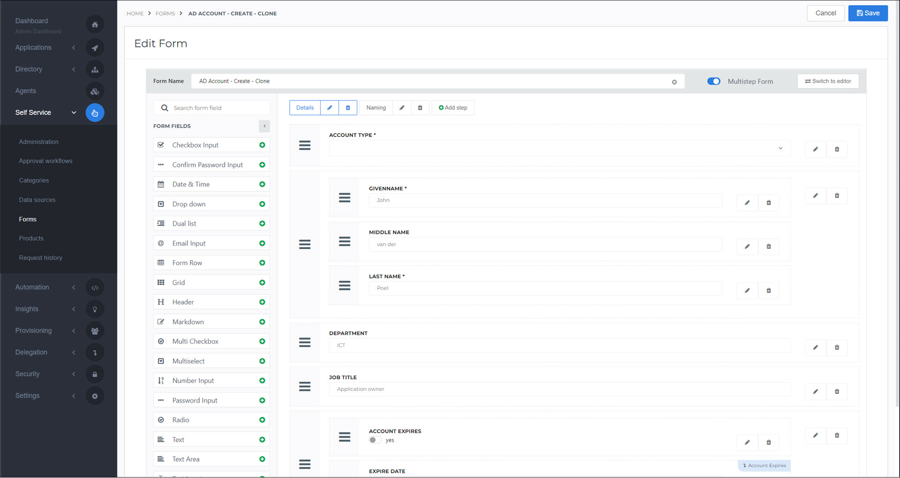Expand the Insights menu
Image resolution: width=900 pixels, height=478 pixels.
(74, 309)
